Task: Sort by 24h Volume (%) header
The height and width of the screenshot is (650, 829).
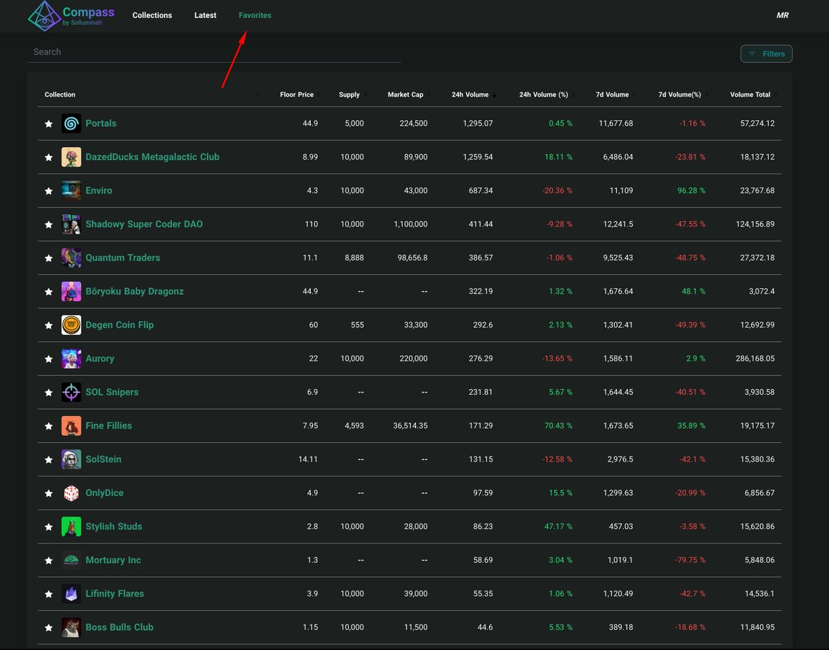Action: [544, 95]
